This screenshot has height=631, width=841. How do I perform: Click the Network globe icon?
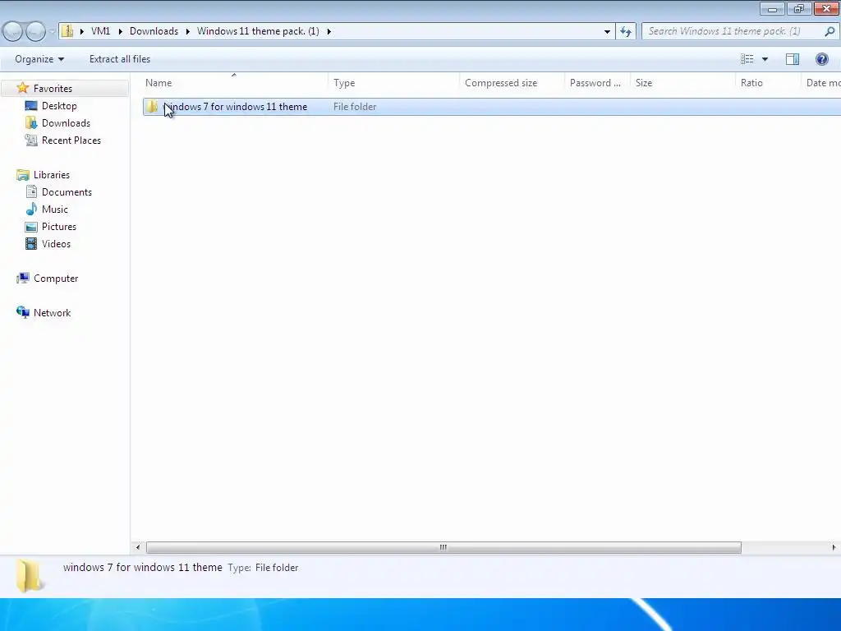coord(22,312)
